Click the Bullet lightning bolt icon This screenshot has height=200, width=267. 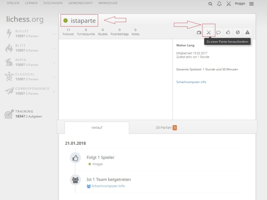(9, 34)
